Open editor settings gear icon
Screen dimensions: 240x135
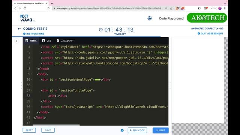tap(122, 130)
